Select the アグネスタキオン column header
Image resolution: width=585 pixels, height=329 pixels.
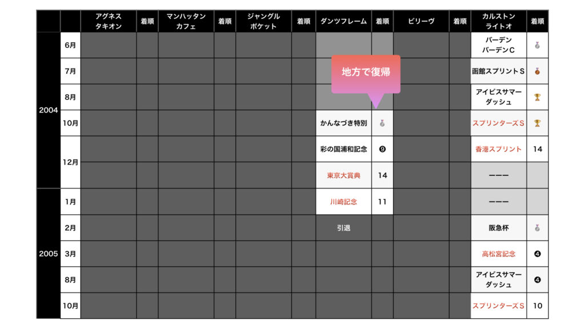(109, 21)
